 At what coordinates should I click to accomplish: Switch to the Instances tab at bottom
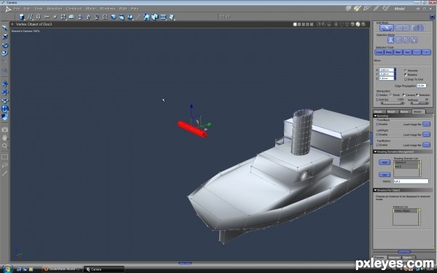click(x=394, y=258)
